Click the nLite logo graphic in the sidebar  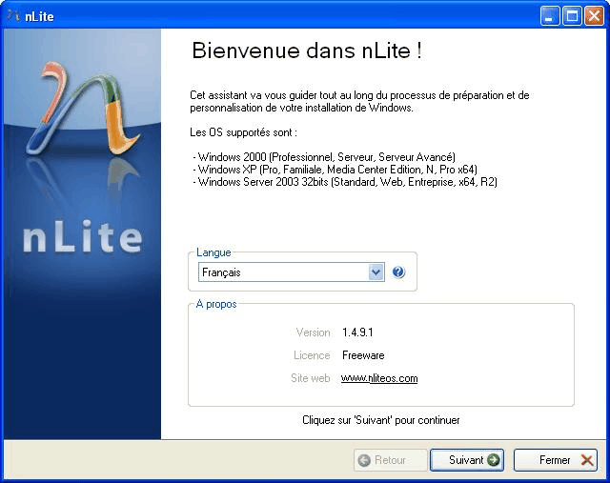pyautogui.click(x=83, y=110)
